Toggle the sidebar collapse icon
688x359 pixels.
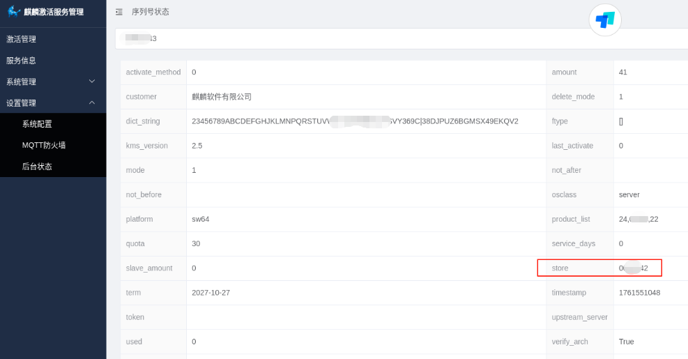pos(119,12)
